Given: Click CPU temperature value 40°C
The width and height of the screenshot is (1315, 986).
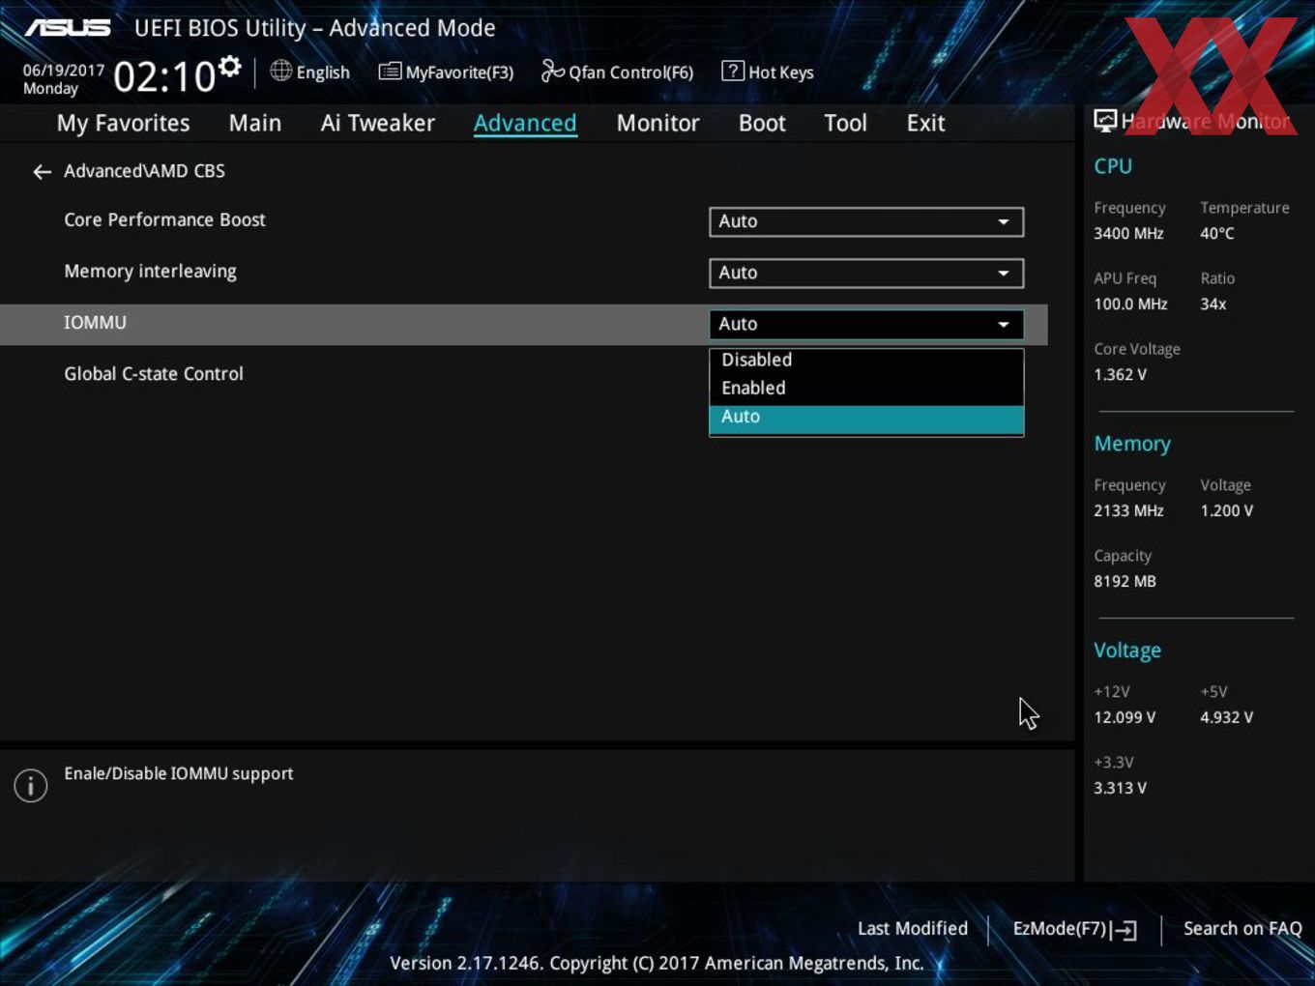Looking at the screenshot, I should [x=1216, y=233].
